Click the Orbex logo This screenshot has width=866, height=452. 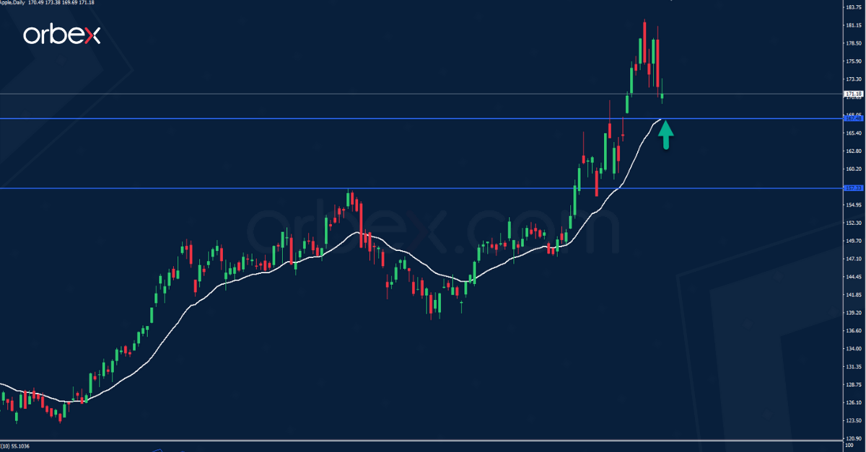pyautogui.click(x=61, y=35)
